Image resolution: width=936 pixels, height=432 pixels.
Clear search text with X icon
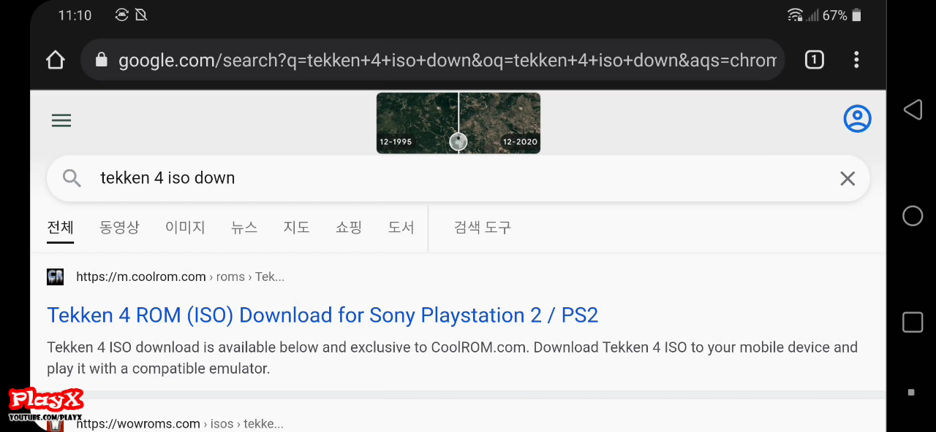[848, 178]
